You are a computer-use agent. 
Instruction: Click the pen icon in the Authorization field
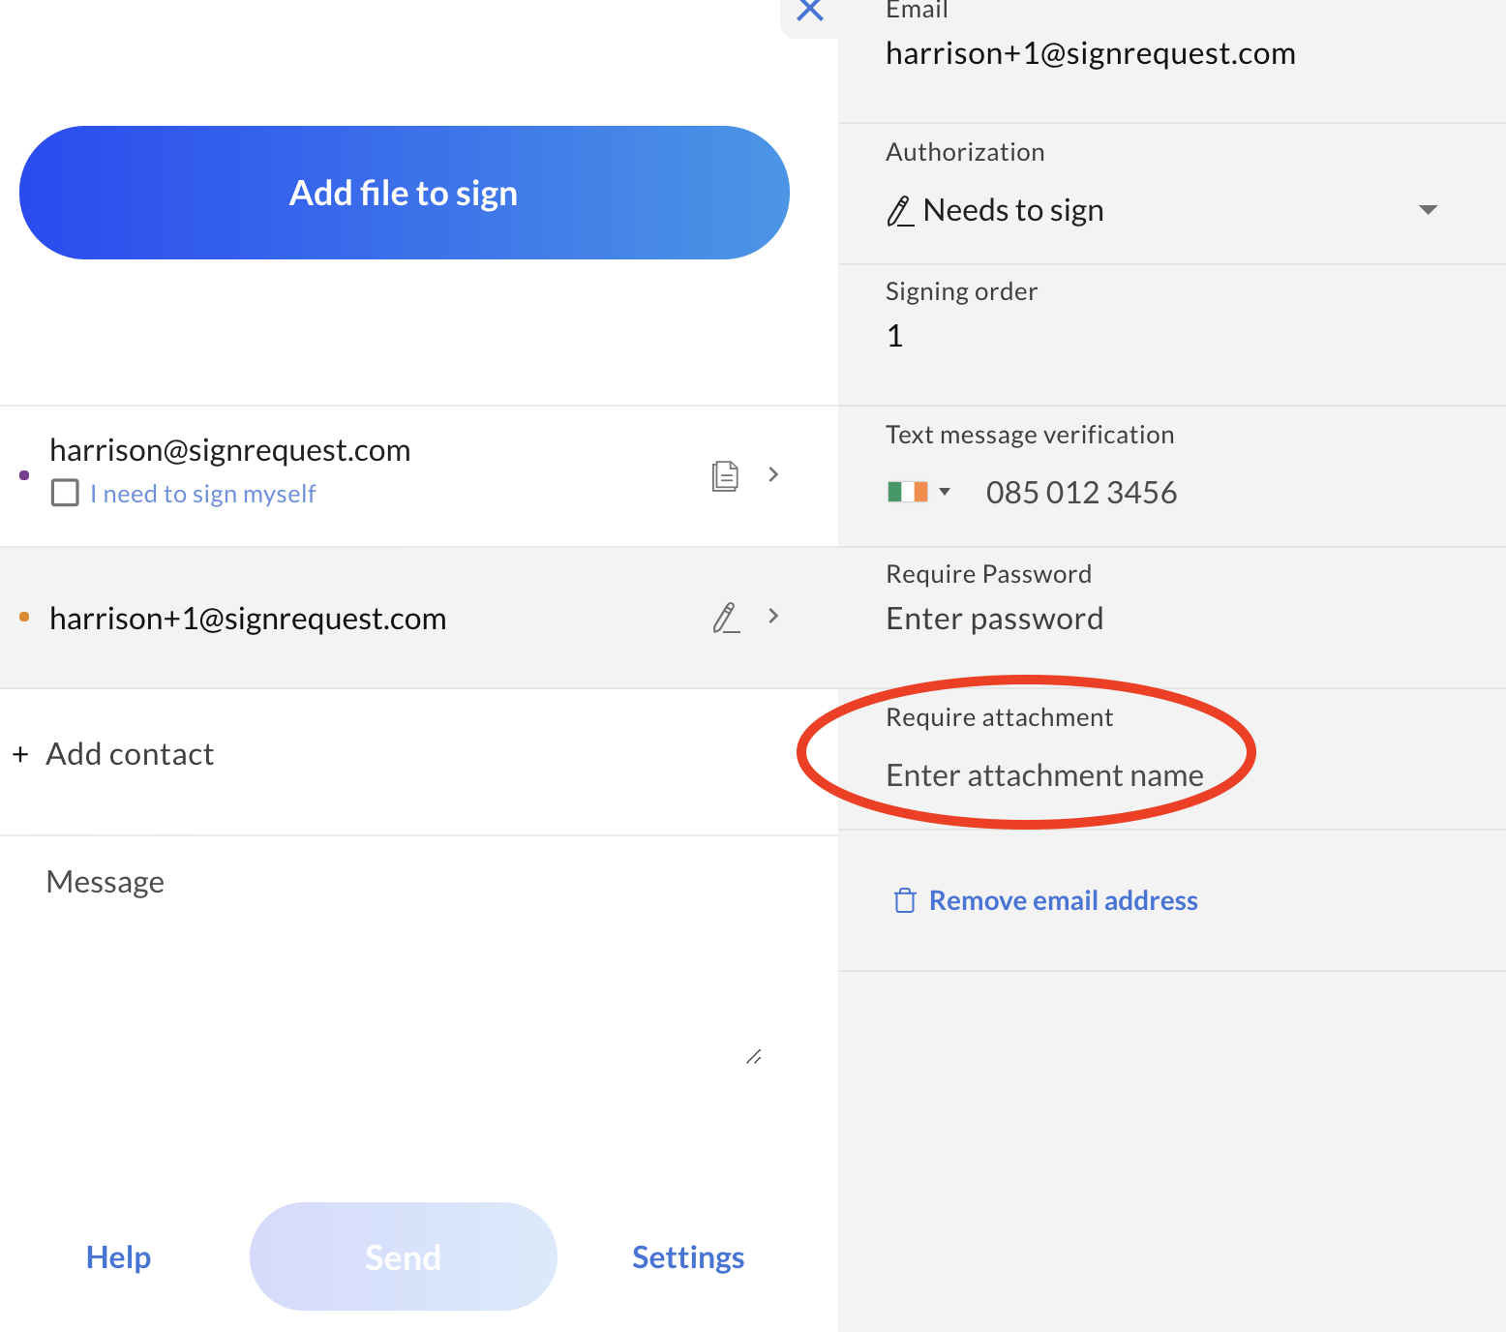pos(900,211)
